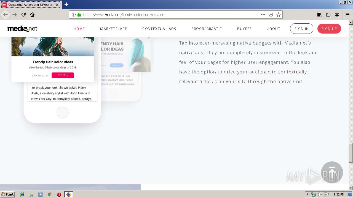The image size is (353, 198).
Task: Launch Opera from the taskbar
Action: tap(59, 194)
